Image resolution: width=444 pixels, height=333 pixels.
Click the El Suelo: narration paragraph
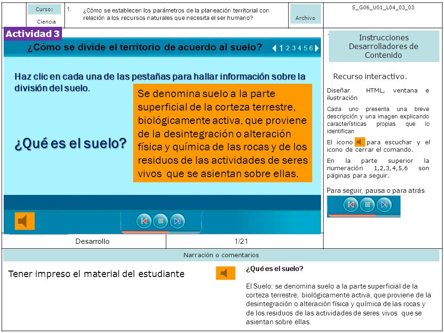click(339, 304)
